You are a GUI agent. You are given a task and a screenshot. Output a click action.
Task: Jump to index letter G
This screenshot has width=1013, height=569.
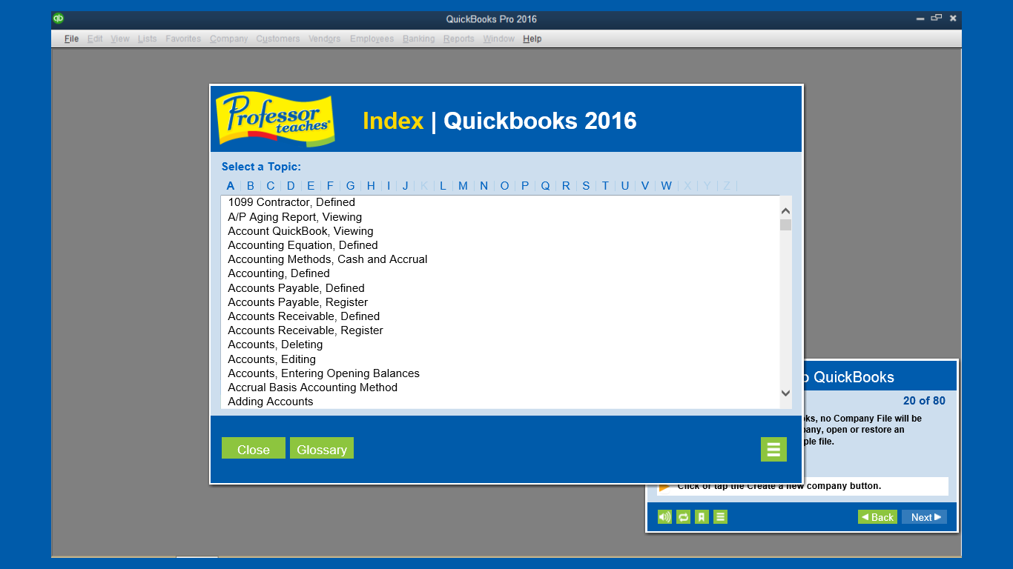tap(350, 186)
